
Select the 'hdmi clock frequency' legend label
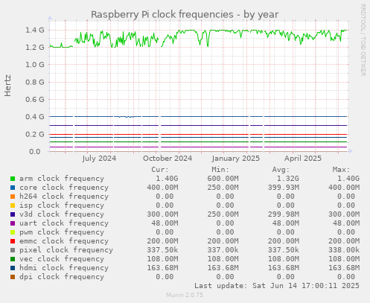[64, 268]
